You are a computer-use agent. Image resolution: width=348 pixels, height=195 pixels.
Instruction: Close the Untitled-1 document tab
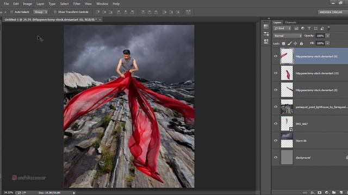tap(100, 19)
